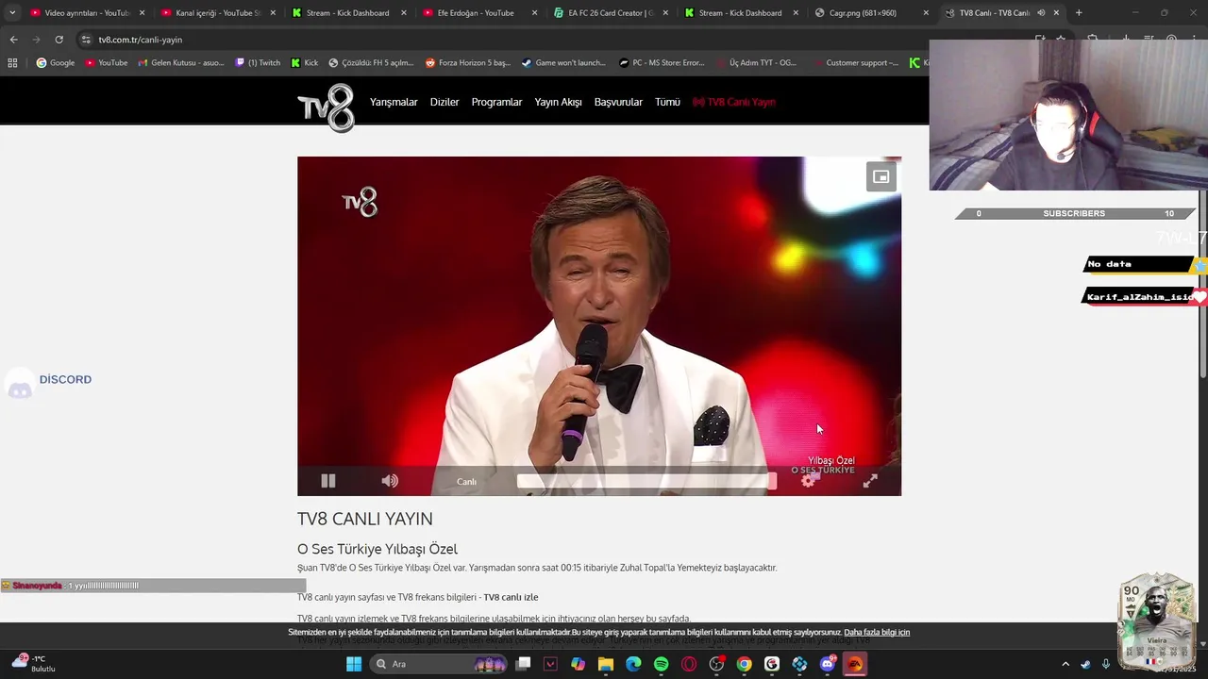This screenshot has height=679, width=1208.
Task: Open the Customer support bookmark
Action: pos(855,63)
